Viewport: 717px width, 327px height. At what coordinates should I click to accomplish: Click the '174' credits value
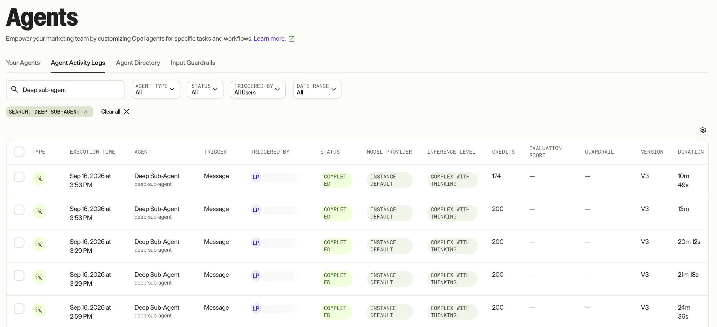pos(496,176)
